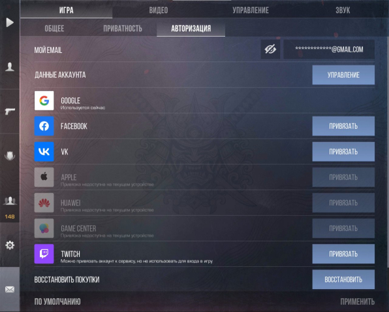Toggle email visibility eye icon
This screenshot has width=389, height=312.
pyautogui.click(x=270, y=49)
